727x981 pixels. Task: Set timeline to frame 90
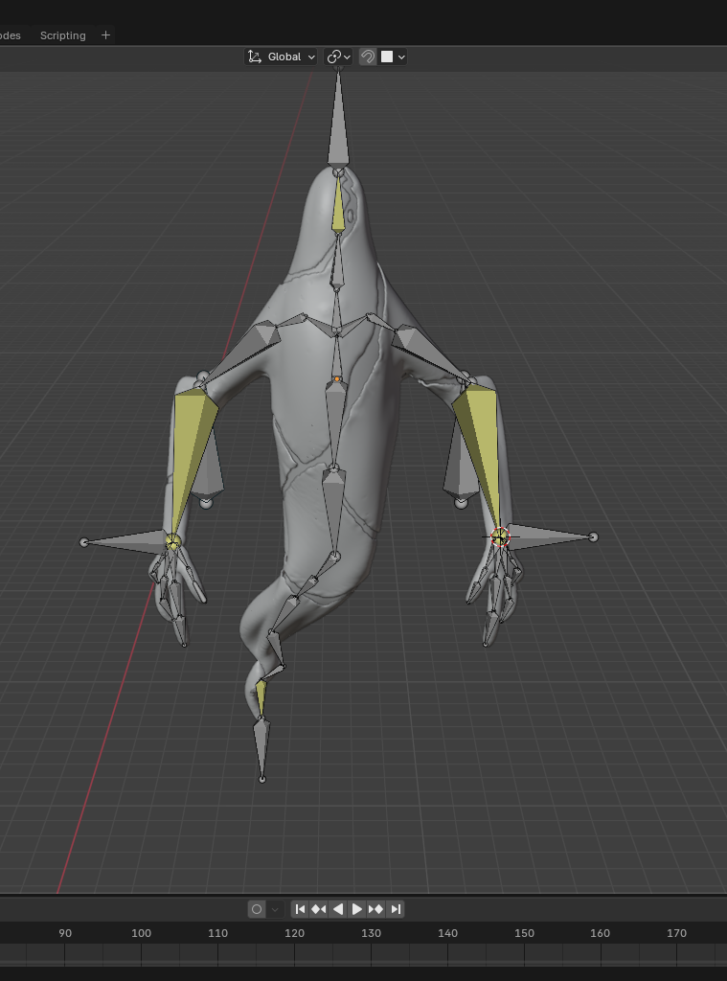point(65,933)
